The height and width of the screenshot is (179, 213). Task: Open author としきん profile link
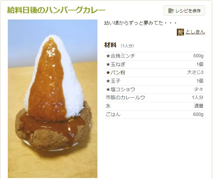pyautogui.click(x=195, y=32)
